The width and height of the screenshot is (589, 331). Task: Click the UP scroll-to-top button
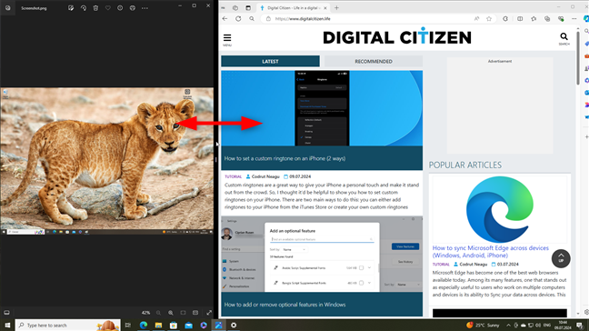point(561,258)
